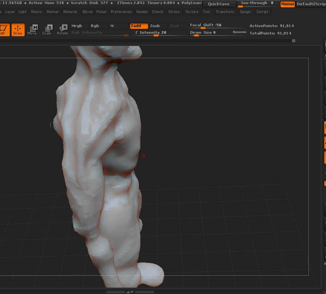The width and height of the screenshot is (326, 294).
Task: Adjust the Draw Size slider
Action: coord(210,33)
